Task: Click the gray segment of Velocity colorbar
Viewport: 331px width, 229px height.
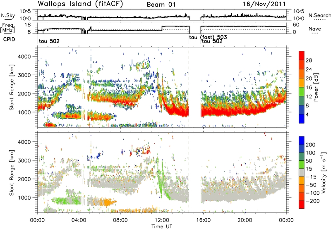Action: click(x=302, y=173)
